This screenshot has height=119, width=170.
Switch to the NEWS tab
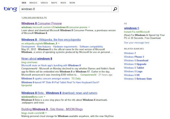(x=63, y=3)
